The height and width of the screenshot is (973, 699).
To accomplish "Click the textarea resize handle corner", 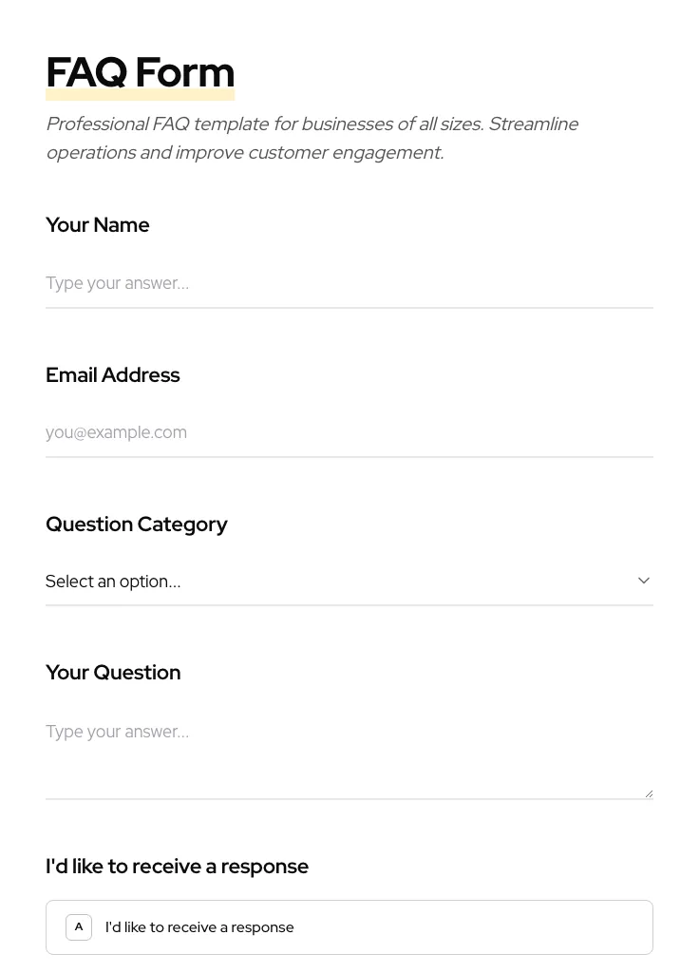I will [x=649, y=793].
